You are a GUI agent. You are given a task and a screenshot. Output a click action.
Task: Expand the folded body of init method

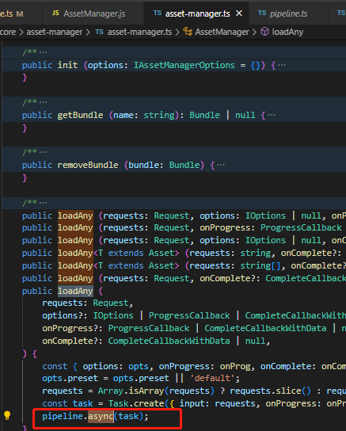click(x=282, y=65)
